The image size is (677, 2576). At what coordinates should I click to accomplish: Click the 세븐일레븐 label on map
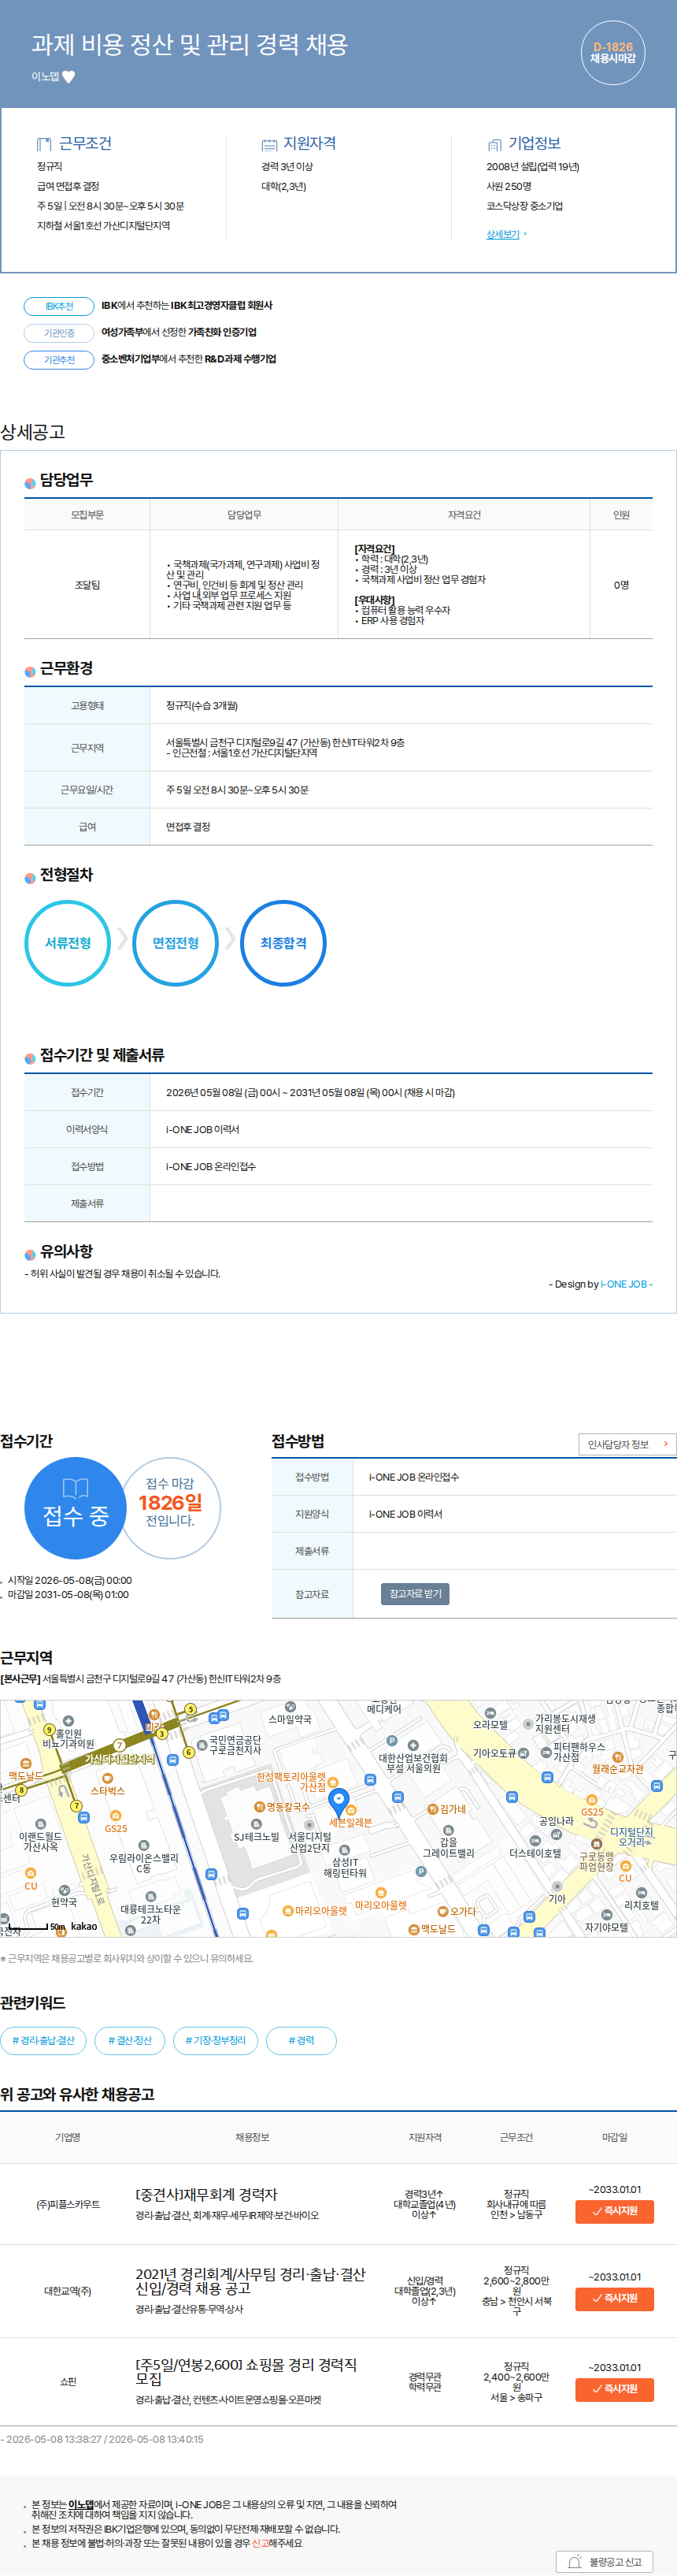click(x=350, y=1822)
